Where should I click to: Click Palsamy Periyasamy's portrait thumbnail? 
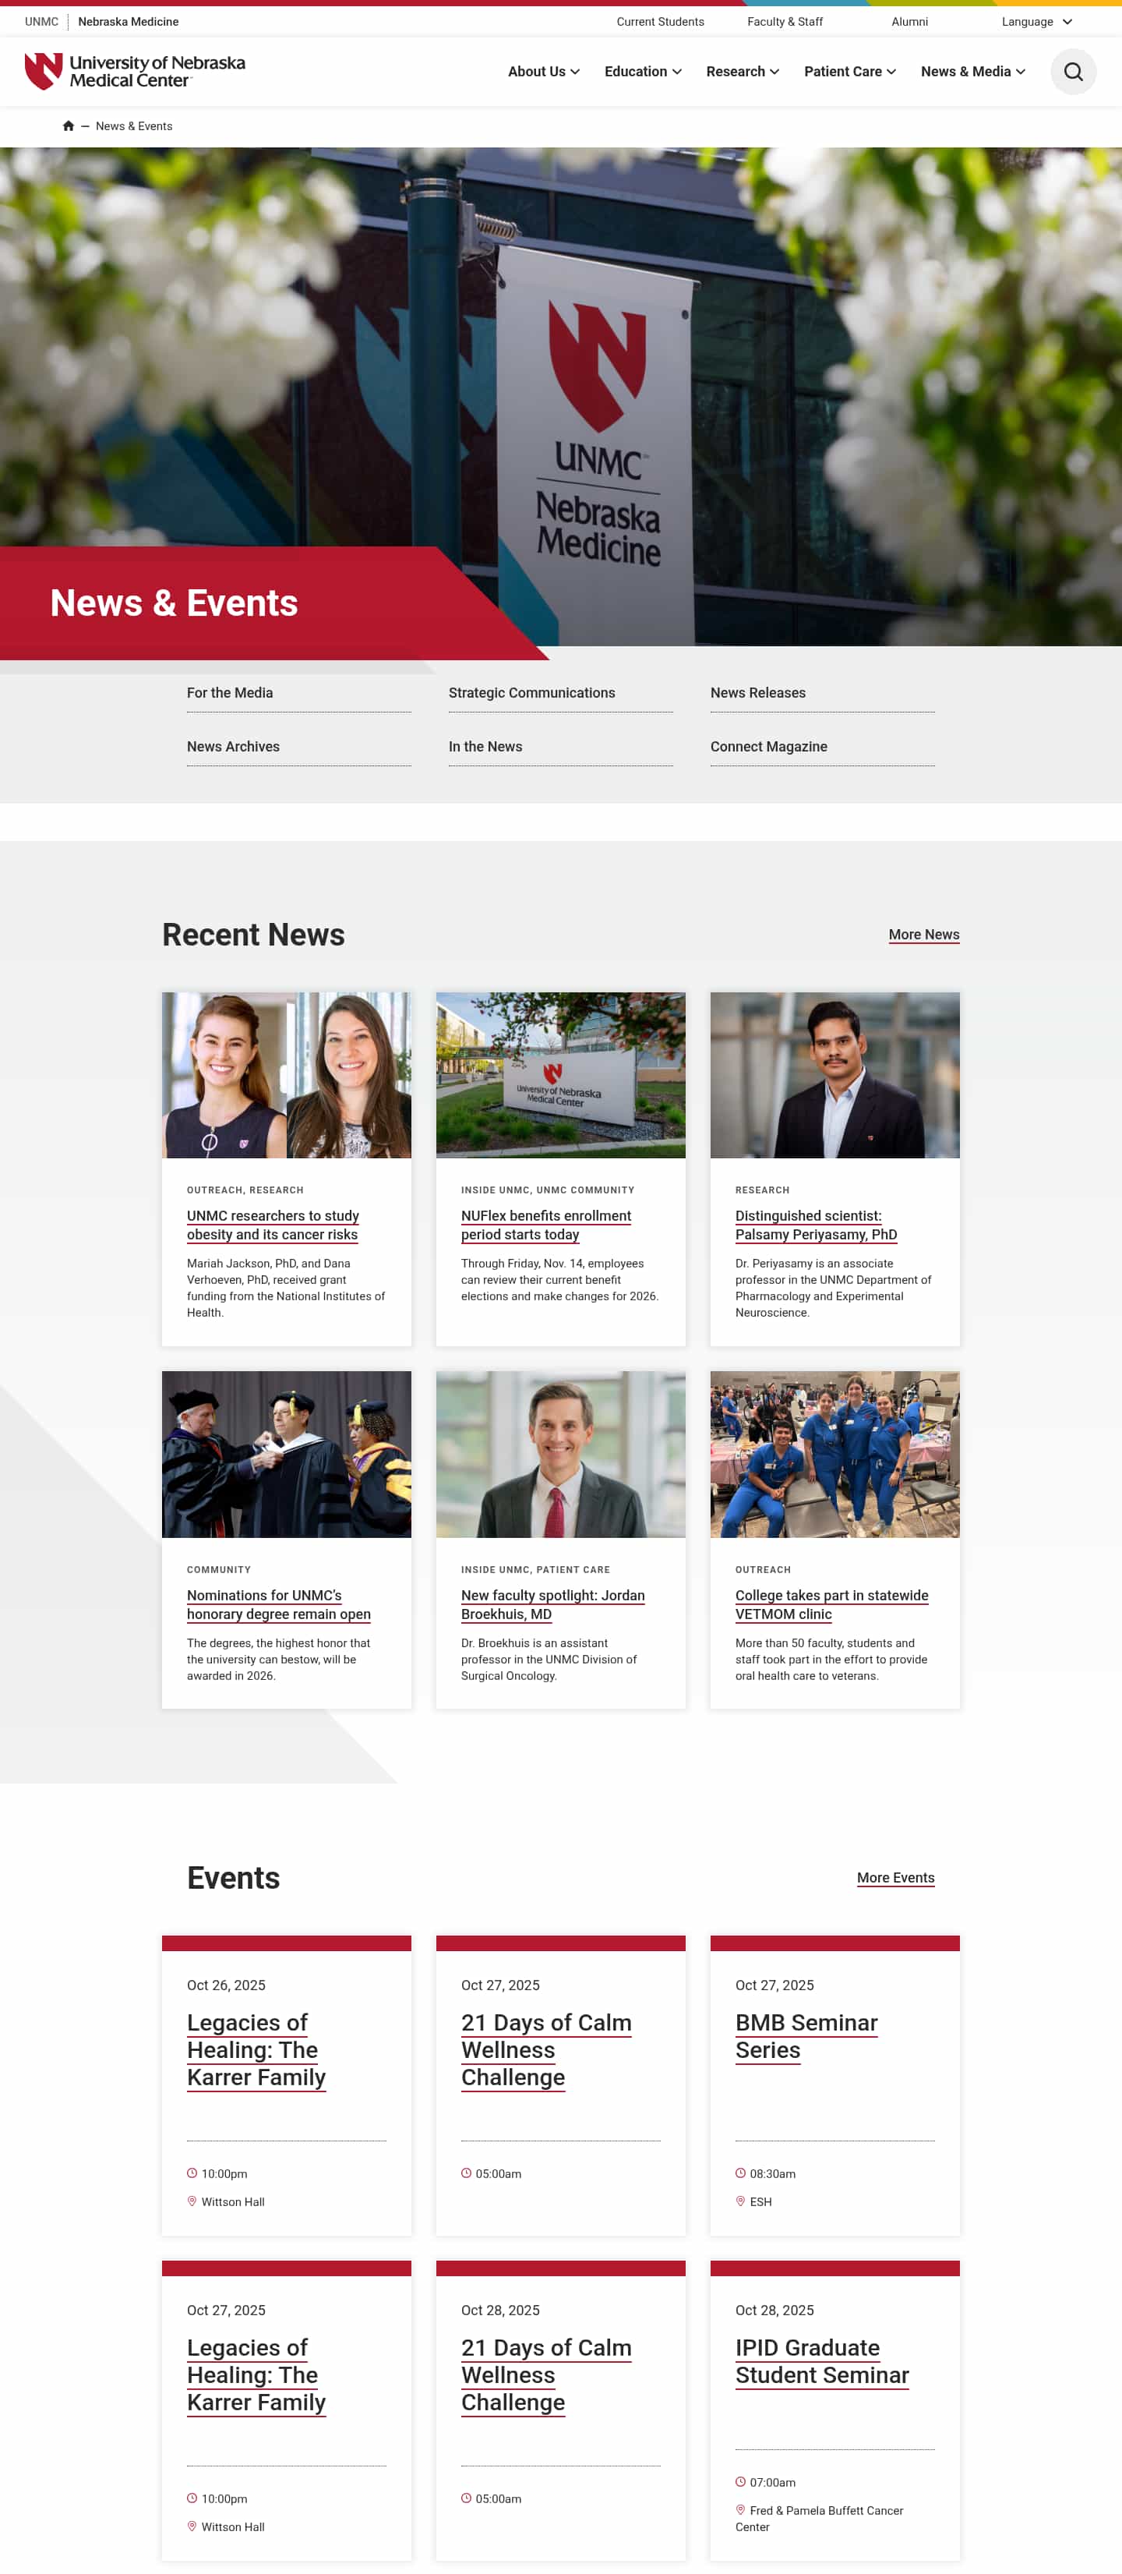pyautogui.click(x=834, y=1075)
